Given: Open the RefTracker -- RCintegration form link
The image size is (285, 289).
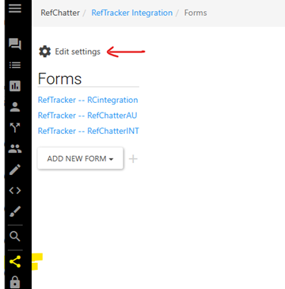Looking at the screenshot, I should (x=88, y=100).
